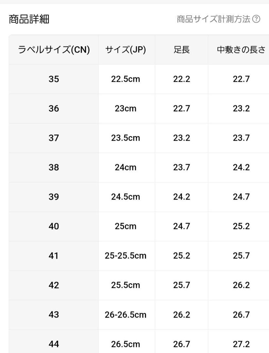Click the question mark help icon
269x353 pixels.
256,19
